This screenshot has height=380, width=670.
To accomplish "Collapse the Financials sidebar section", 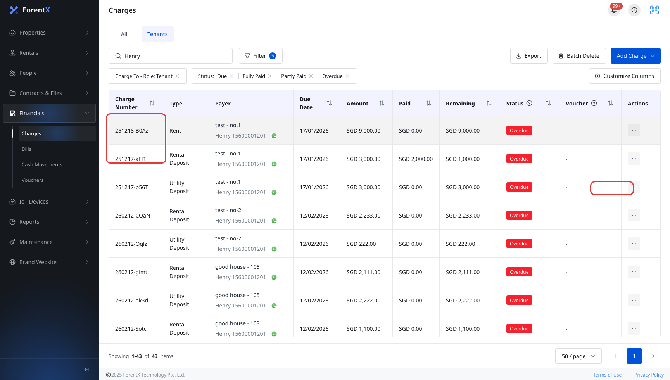I will [49, 113].
